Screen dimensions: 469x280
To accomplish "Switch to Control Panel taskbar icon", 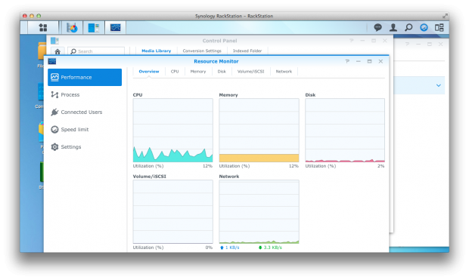I will (94, 27).
